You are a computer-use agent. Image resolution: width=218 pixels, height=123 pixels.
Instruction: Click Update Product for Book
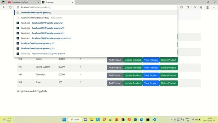[x=133, y=83]
